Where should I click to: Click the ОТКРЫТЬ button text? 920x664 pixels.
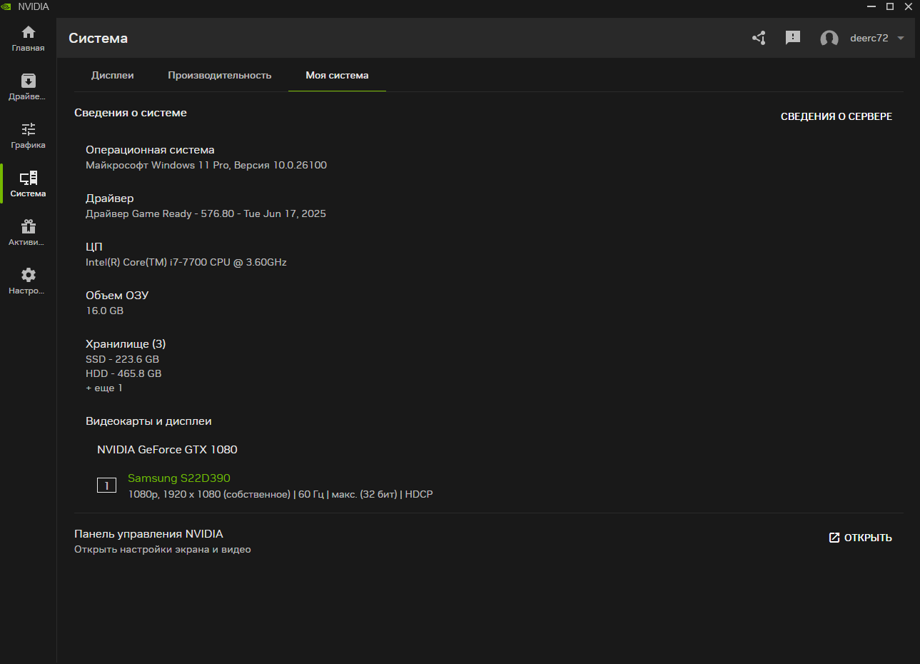tap(868, 538)
